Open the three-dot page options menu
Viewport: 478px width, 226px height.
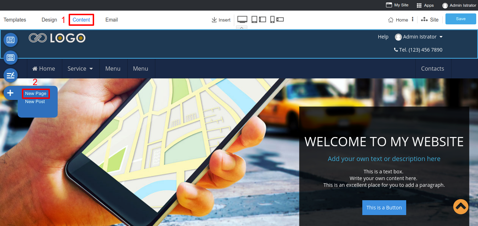pos(413,19)
